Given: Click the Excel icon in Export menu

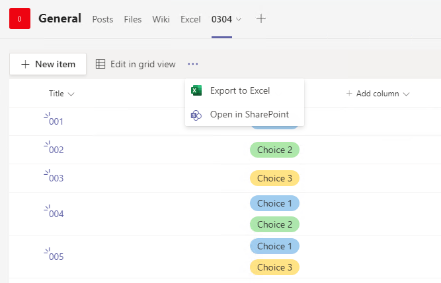Looking at the screenshot, I should [196, 90].
